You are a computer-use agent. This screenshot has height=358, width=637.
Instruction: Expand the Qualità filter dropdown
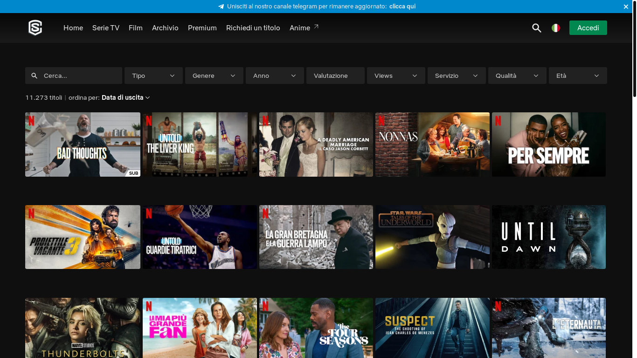pyautogui.click(x=517, y=76)
